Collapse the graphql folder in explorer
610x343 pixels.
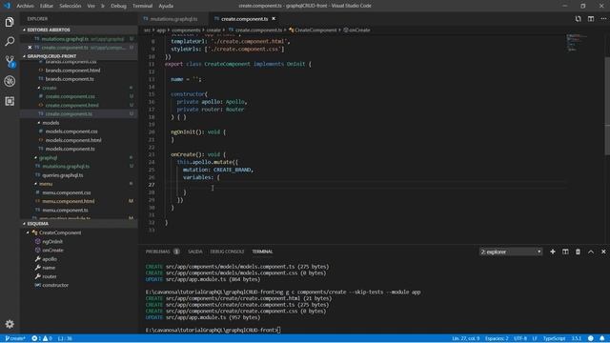coord(48,158)
